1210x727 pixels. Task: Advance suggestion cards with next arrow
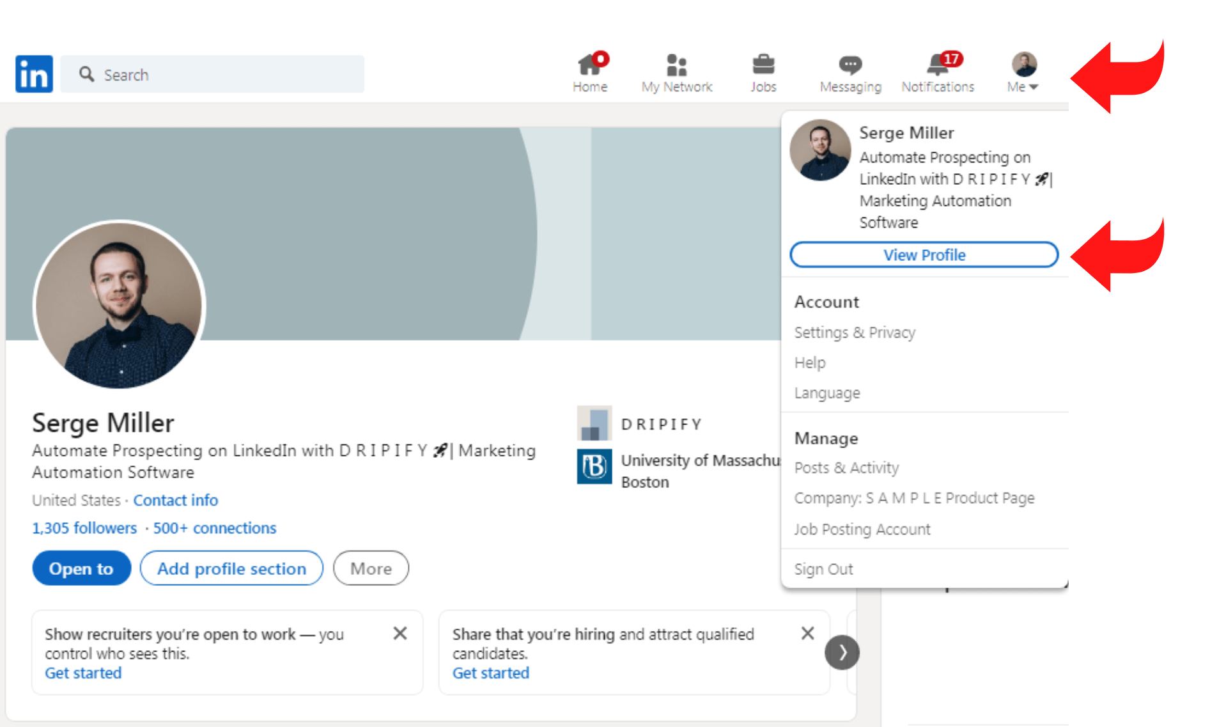click(842, 652)
